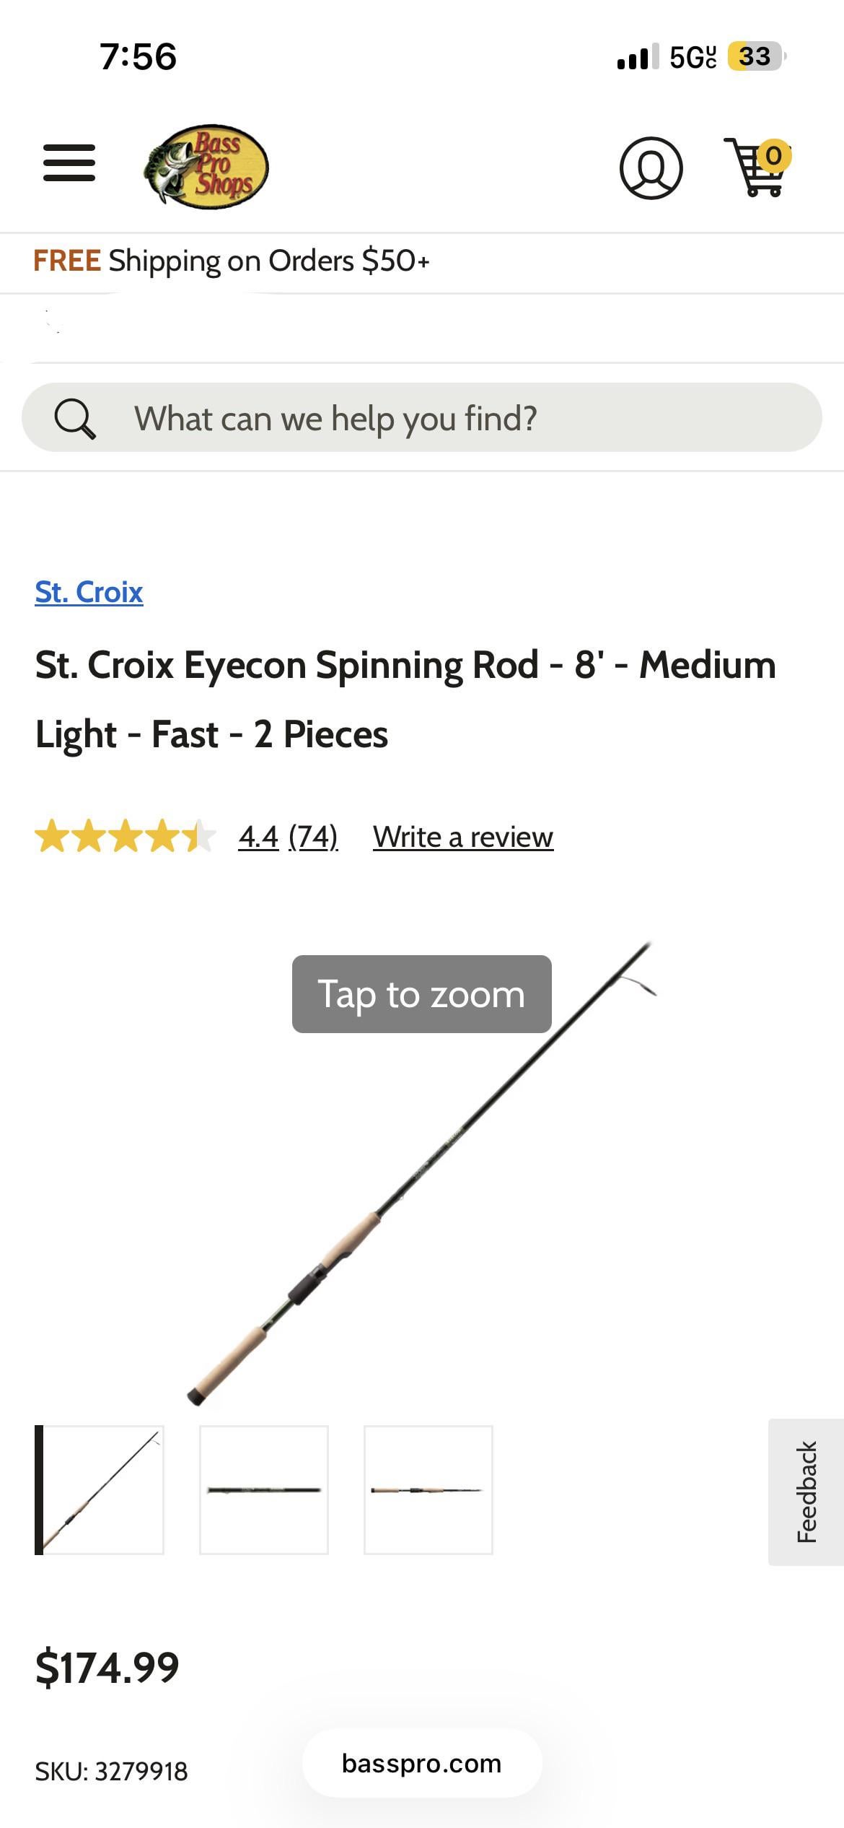
Task: Click Write a review
Action: 463,837
